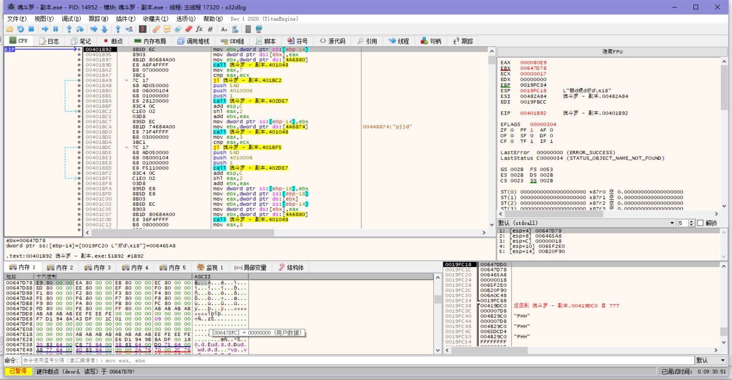Switch to the 调用堆栈 tab

point(193,41)
